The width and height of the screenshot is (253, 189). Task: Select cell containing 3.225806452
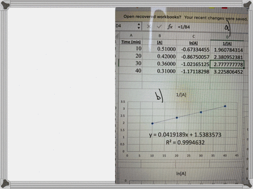tap(227, 72)
